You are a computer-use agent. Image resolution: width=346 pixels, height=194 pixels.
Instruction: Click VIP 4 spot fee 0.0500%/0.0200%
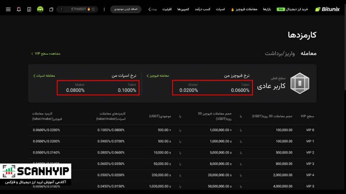click(111, 175)
